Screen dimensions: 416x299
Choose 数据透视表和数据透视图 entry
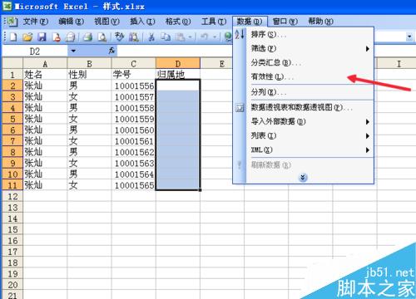click(310, 107)
